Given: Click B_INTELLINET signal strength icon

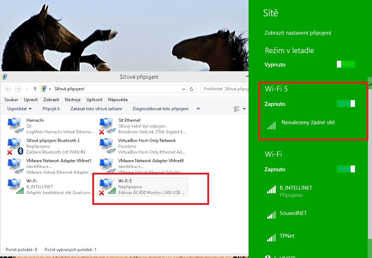Looking at the screenshot, I should [271, 190].
